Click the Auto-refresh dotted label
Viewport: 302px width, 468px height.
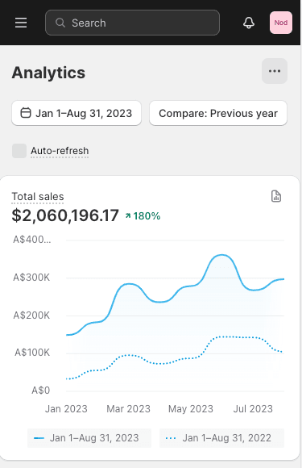(x=60, y=151)
